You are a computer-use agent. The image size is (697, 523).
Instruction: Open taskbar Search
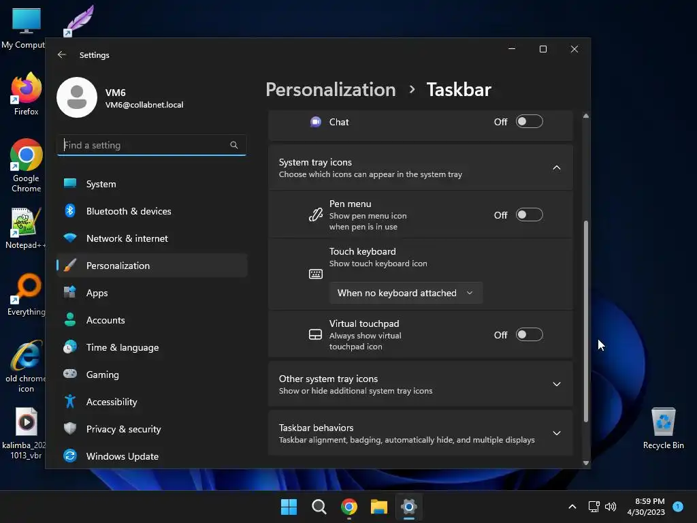319,507
